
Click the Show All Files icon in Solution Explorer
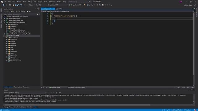(24, 12)
